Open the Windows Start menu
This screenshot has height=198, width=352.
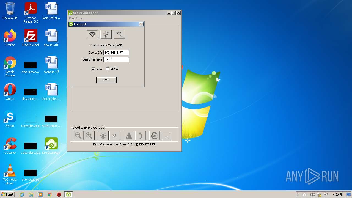pyautogui.click(x=7, y=194)
